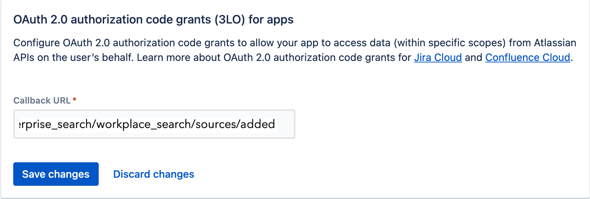Open the Jira Cloud documentation link
590x199 pixels.
coord(438,58)
